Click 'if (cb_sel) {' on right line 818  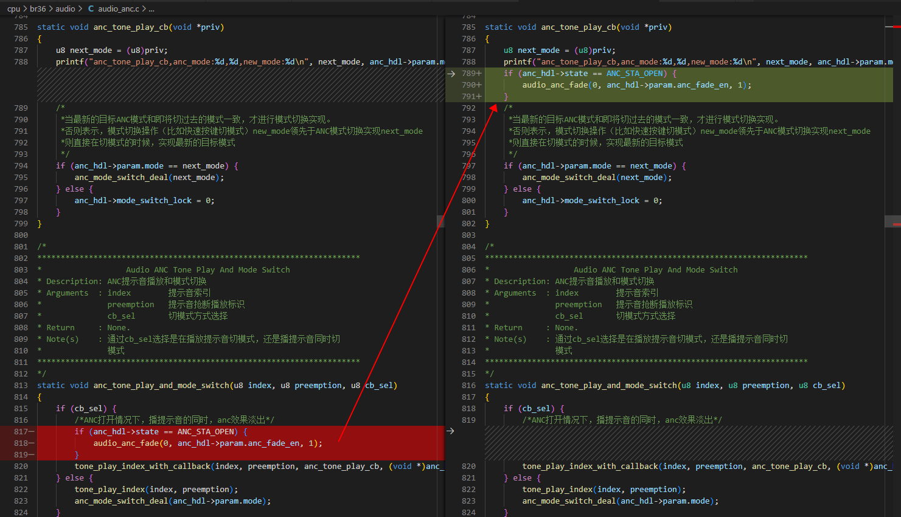(x=534, y=409)
